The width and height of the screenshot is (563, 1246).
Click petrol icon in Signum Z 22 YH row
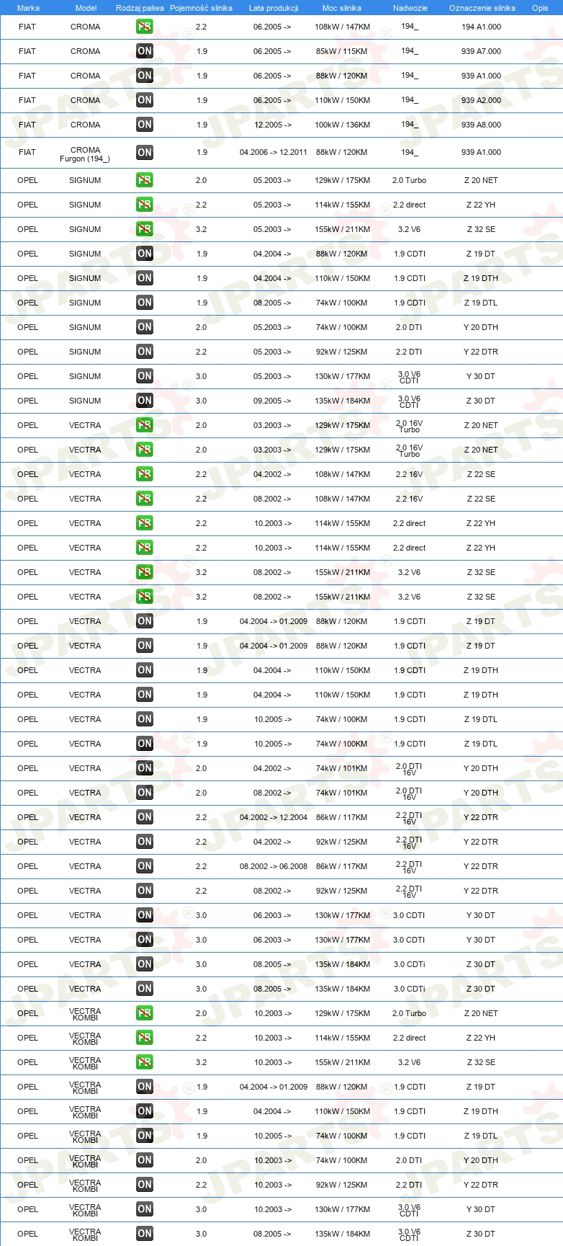pos(145,205)
